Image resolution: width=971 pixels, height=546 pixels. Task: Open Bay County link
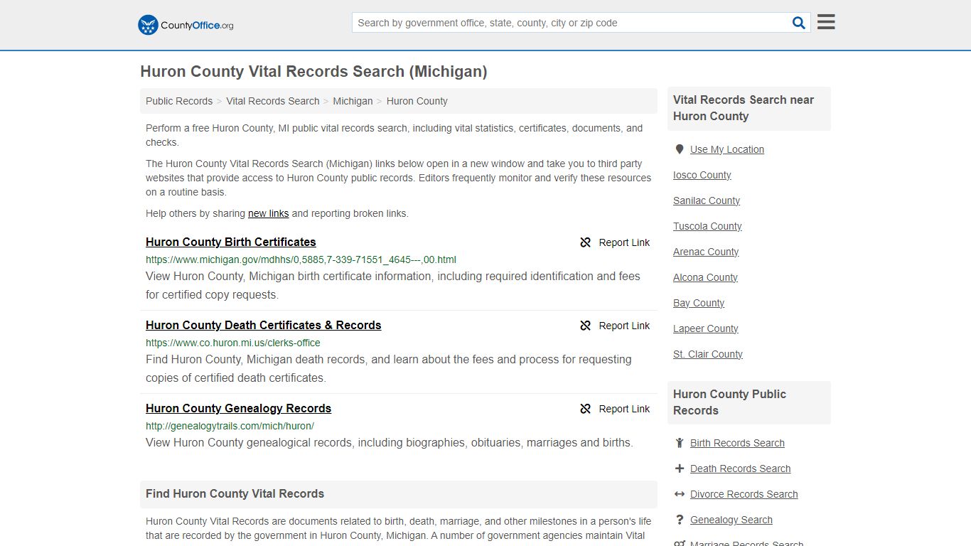(x=699, y=303)
